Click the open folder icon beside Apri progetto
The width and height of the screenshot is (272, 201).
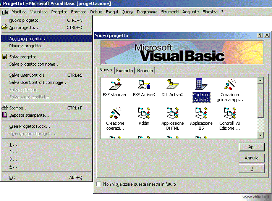5,27
